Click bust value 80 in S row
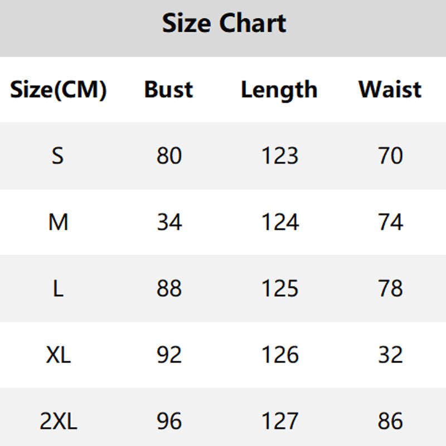446x446 pixels. click(x=169, y=156)
